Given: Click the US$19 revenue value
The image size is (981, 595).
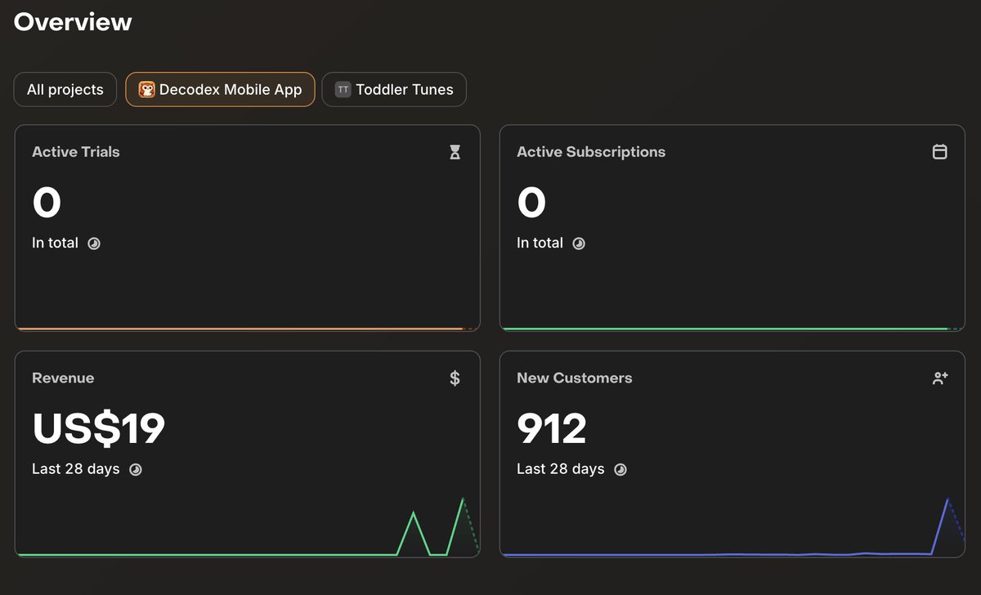Looking at the screenshot, I should coord(99,428).
